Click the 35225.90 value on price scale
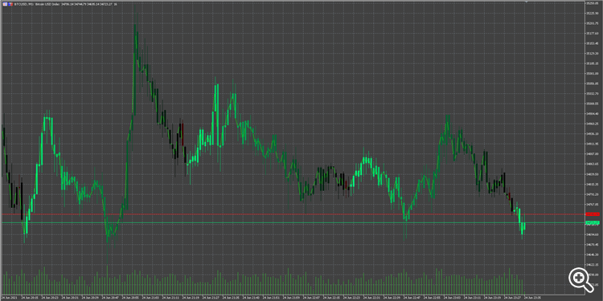This screenshot has height=301, width=603. [593, 14]
